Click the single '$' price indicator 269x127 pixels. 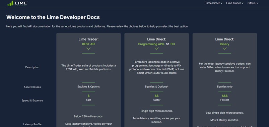pos(88,96)
